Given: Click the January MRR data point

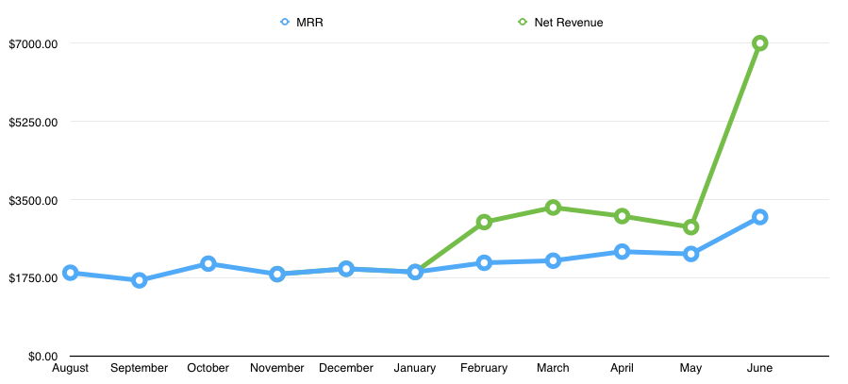Looking at the screenshot, I should click(415, 273).
